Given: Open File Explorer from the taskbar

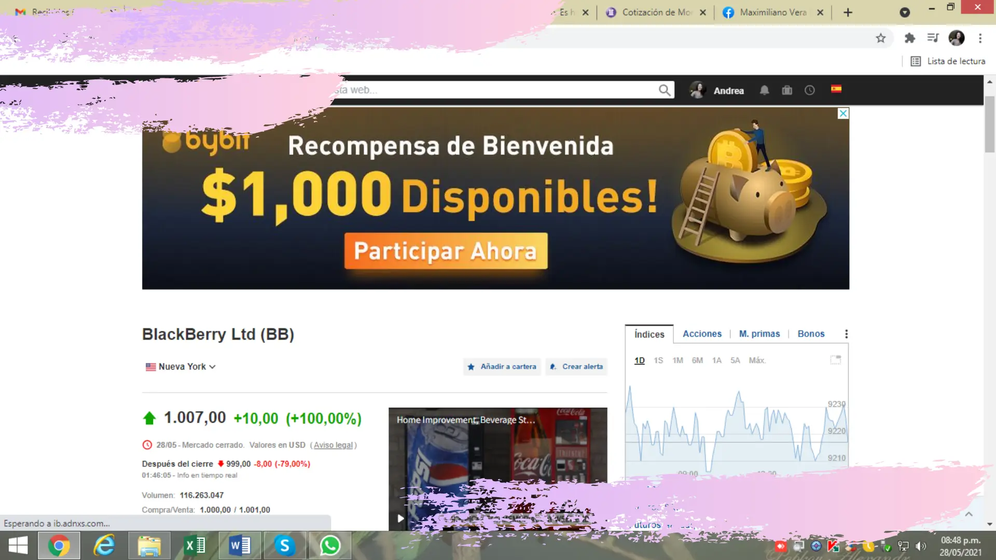Looking at the screenshot, I should pos(149,545).
